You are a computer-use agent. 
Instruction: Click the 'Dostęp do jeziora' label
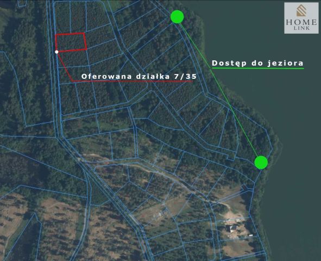click(x=257, y=63)
